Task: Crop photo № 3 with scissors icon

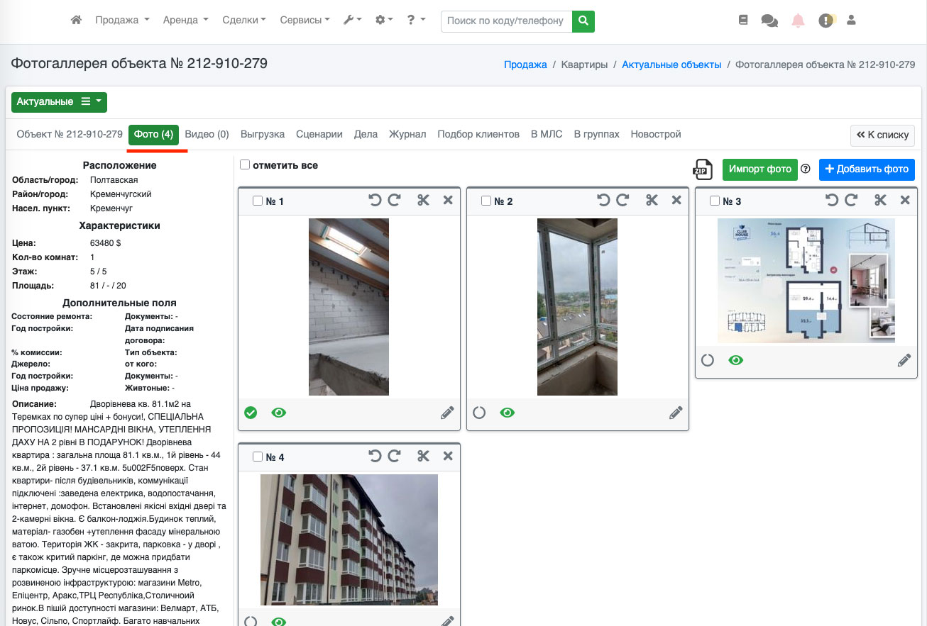Action: click(880, 201)
